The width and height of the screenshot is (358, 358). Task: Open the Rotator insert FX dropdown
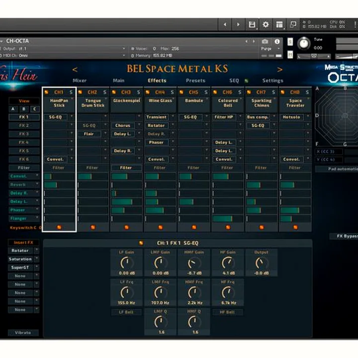pos(36,251)
